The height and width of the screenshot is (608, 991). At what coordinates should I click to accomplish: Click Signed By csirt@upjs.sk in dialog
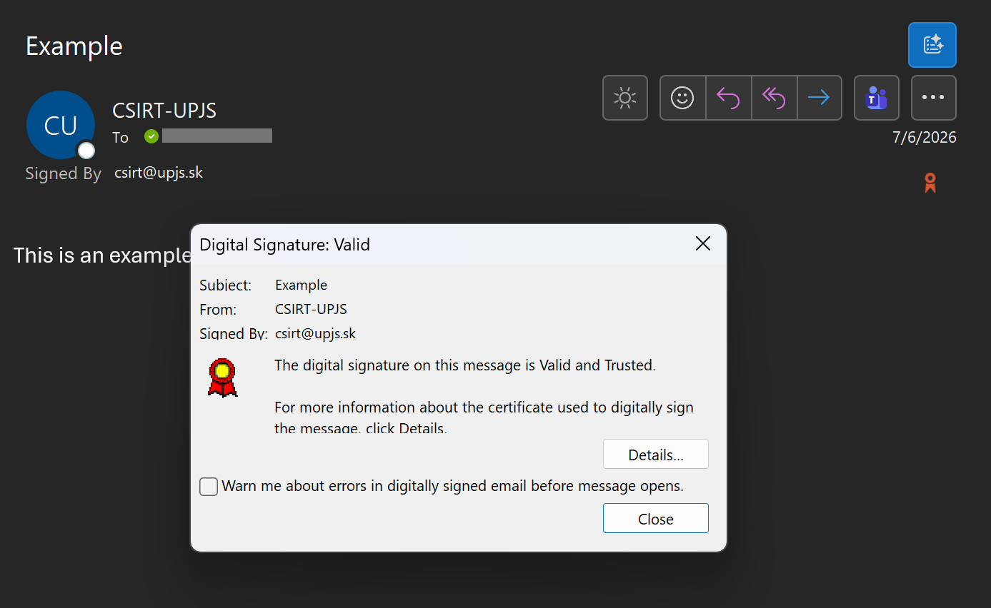point(315,333)
